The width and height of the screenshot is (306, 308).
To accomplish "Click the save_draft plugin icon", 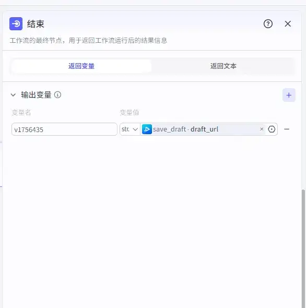I will [147, 129].
